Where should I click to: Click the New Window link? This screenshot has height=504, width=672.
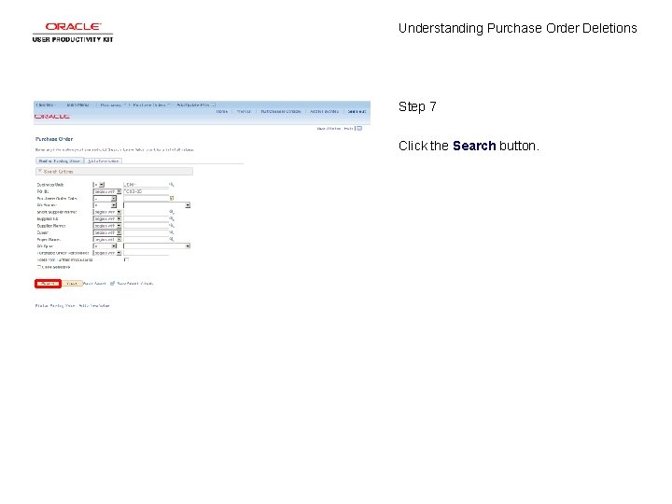click(329, 129)
